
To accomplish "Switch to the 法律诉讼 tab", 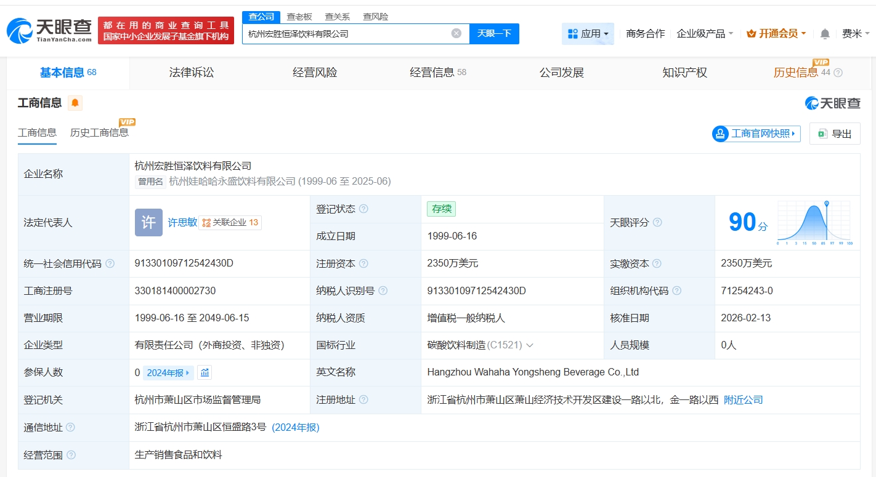I will tap(192, 73).
